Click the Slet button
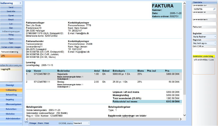218x126 pixels. coord(11,28)
